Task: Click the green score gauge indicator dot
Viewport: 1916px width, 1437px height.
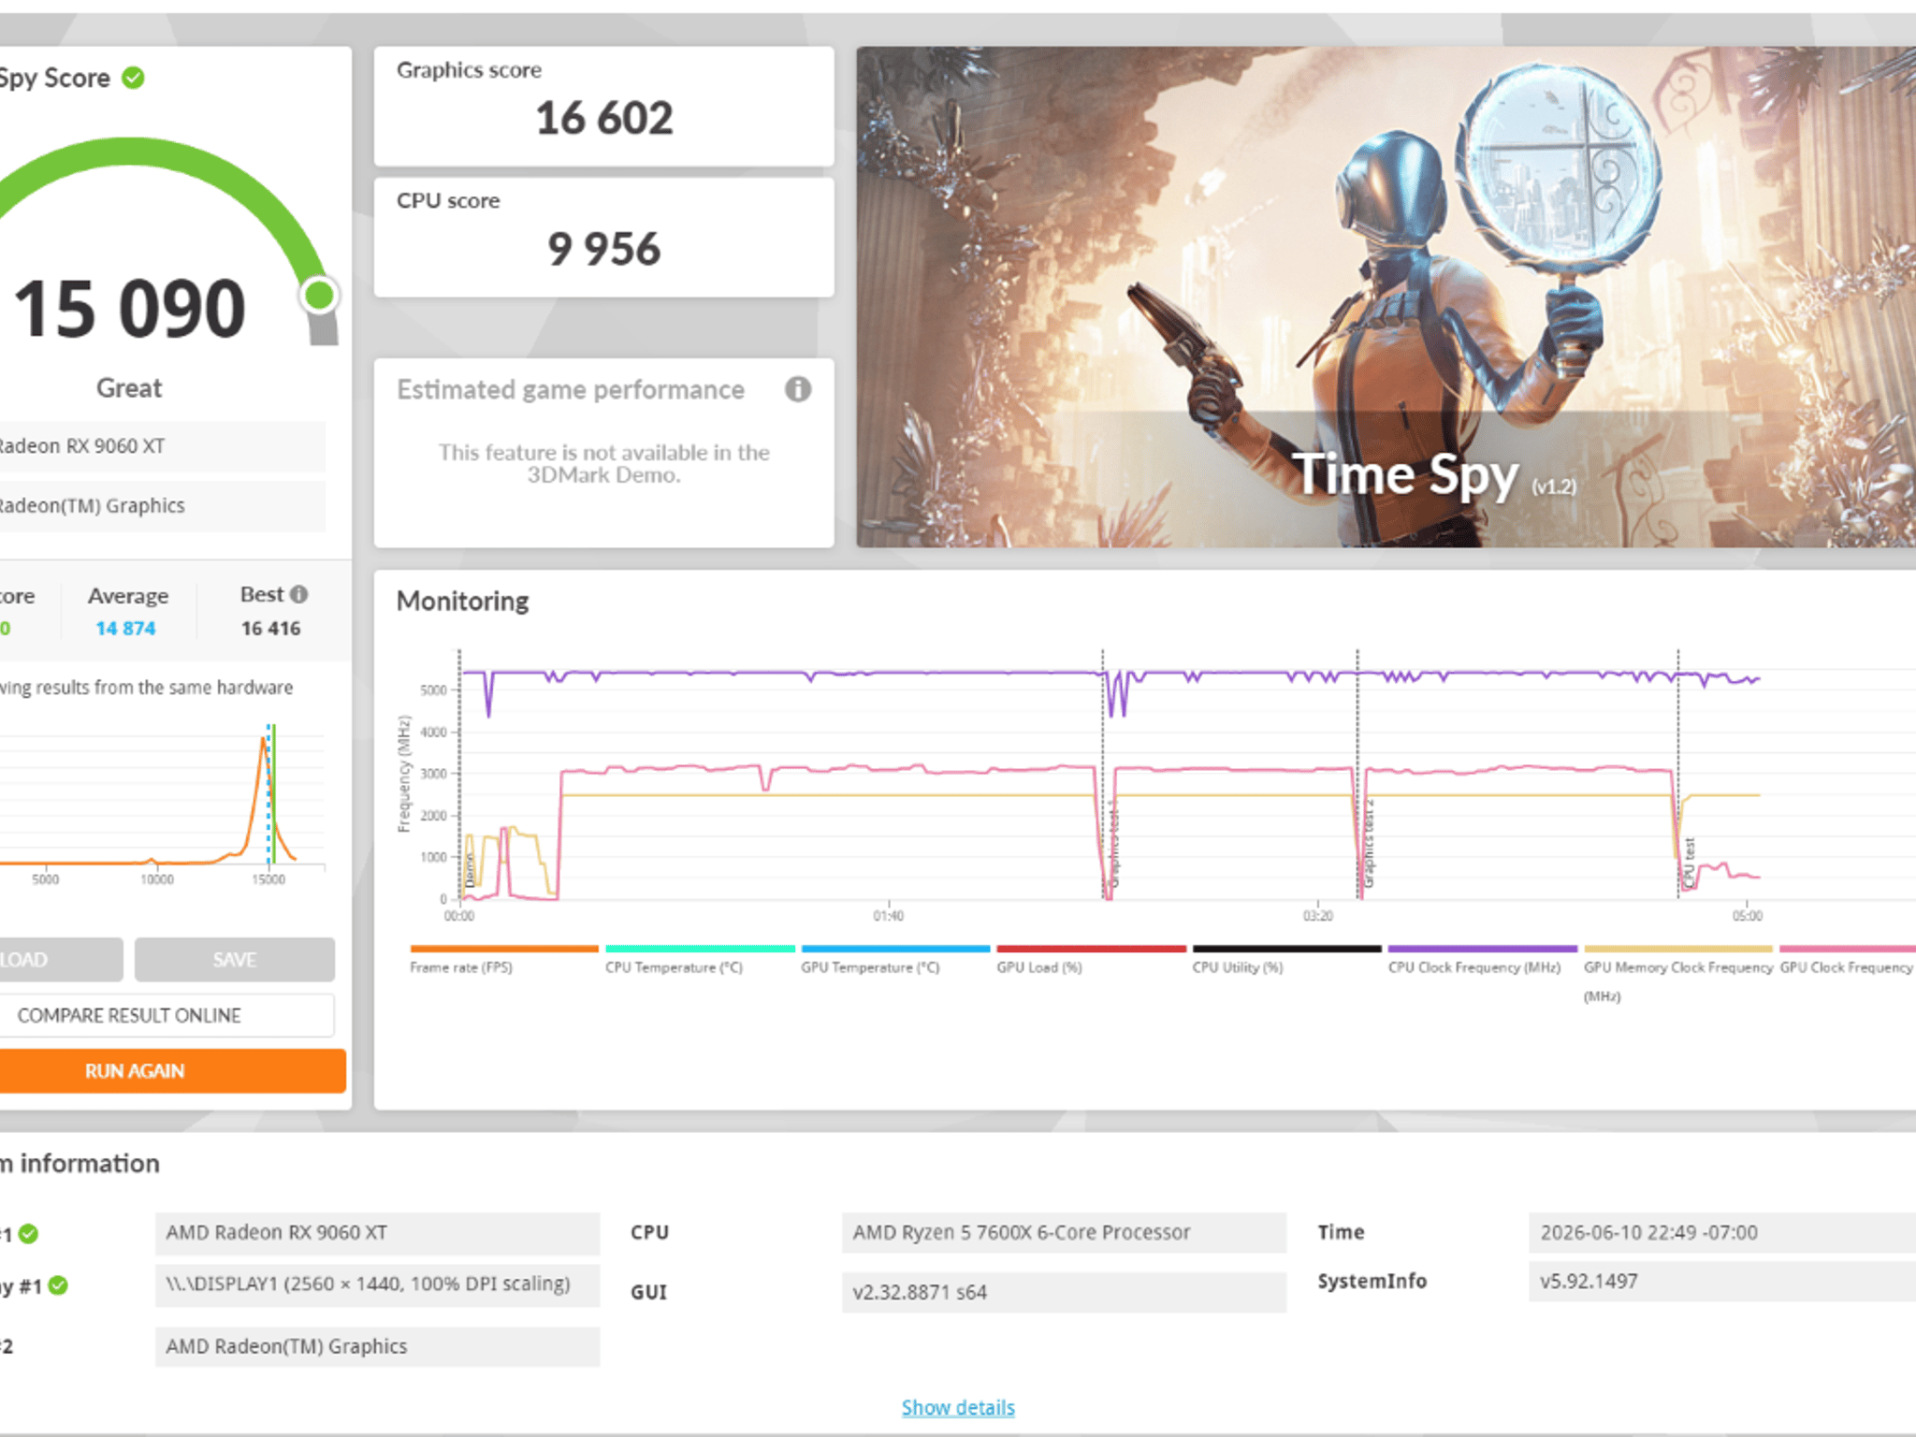Action: 319,296
